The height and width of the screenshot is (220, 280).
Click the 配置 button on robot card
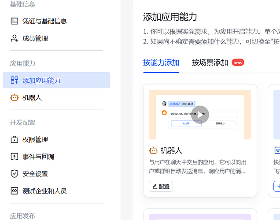pos(161,187)
